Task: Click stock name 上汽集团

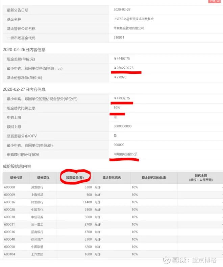Action: click(37, 254)
